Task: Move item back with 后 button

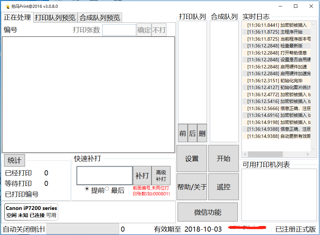Action: pos(192,133)
